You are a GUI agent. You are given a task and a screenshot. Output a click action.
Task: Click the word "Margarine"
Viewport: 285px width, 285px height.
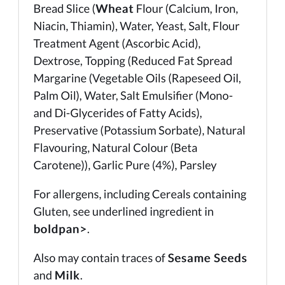60,79
